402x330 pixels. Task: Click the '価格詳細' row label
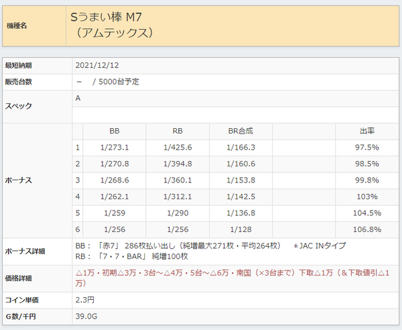click(x=19, y=278)
